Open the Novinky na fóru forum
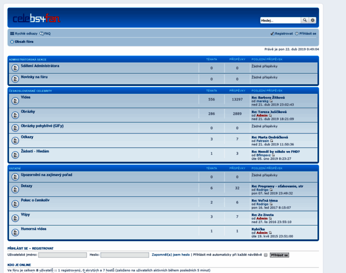Screen dimensions: 346x273 [34, 77]
